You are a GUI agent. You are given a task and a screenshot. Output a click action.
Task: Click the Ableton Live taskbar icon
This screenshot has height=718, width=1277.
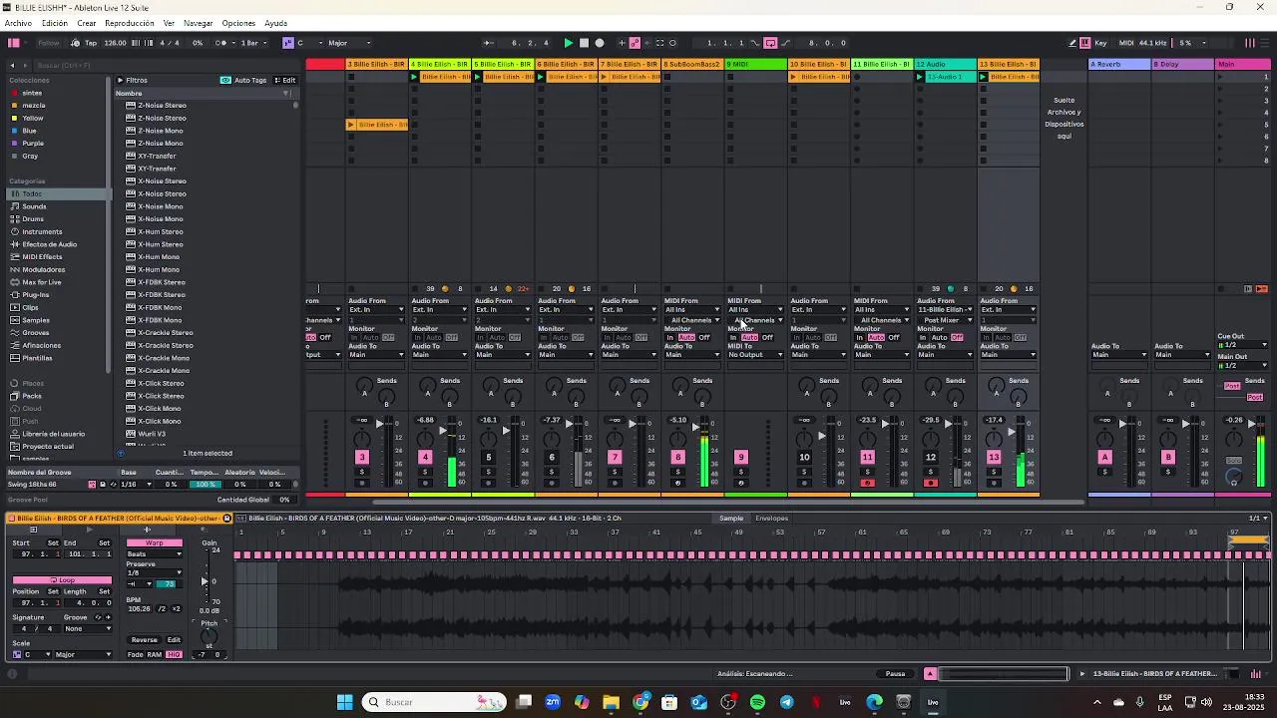(933, 702)
